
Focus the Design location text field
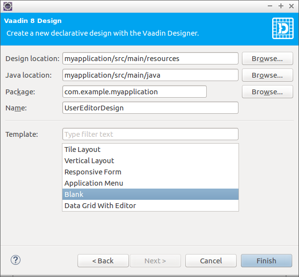[x=150, y=59]
